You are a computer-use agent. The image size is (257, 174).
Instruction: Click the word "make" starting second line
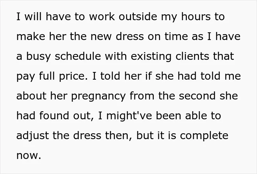click(30, 36)
